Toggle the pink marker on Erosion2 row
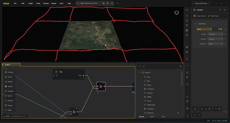 178,113
